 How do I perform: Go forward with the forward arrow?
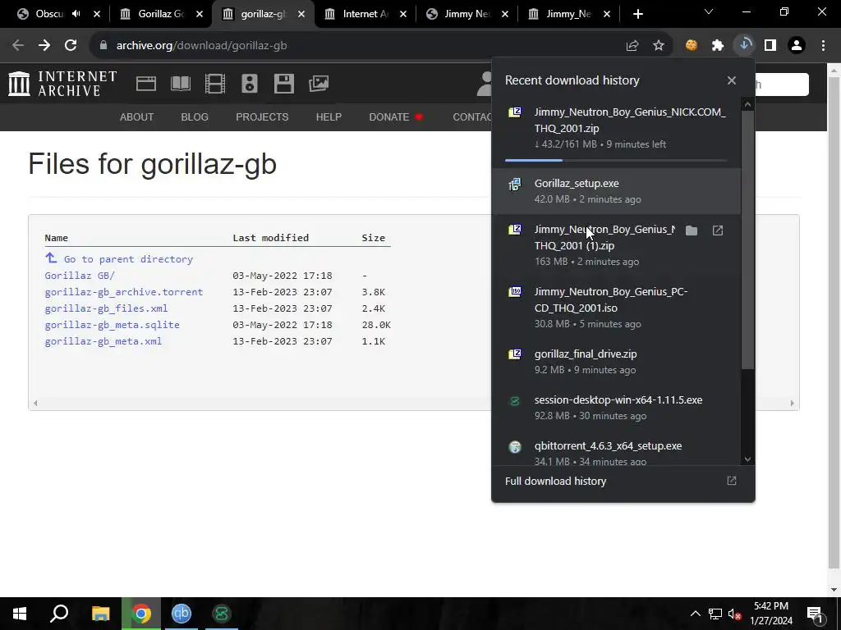pyautogui.click(x=44, y=46)
